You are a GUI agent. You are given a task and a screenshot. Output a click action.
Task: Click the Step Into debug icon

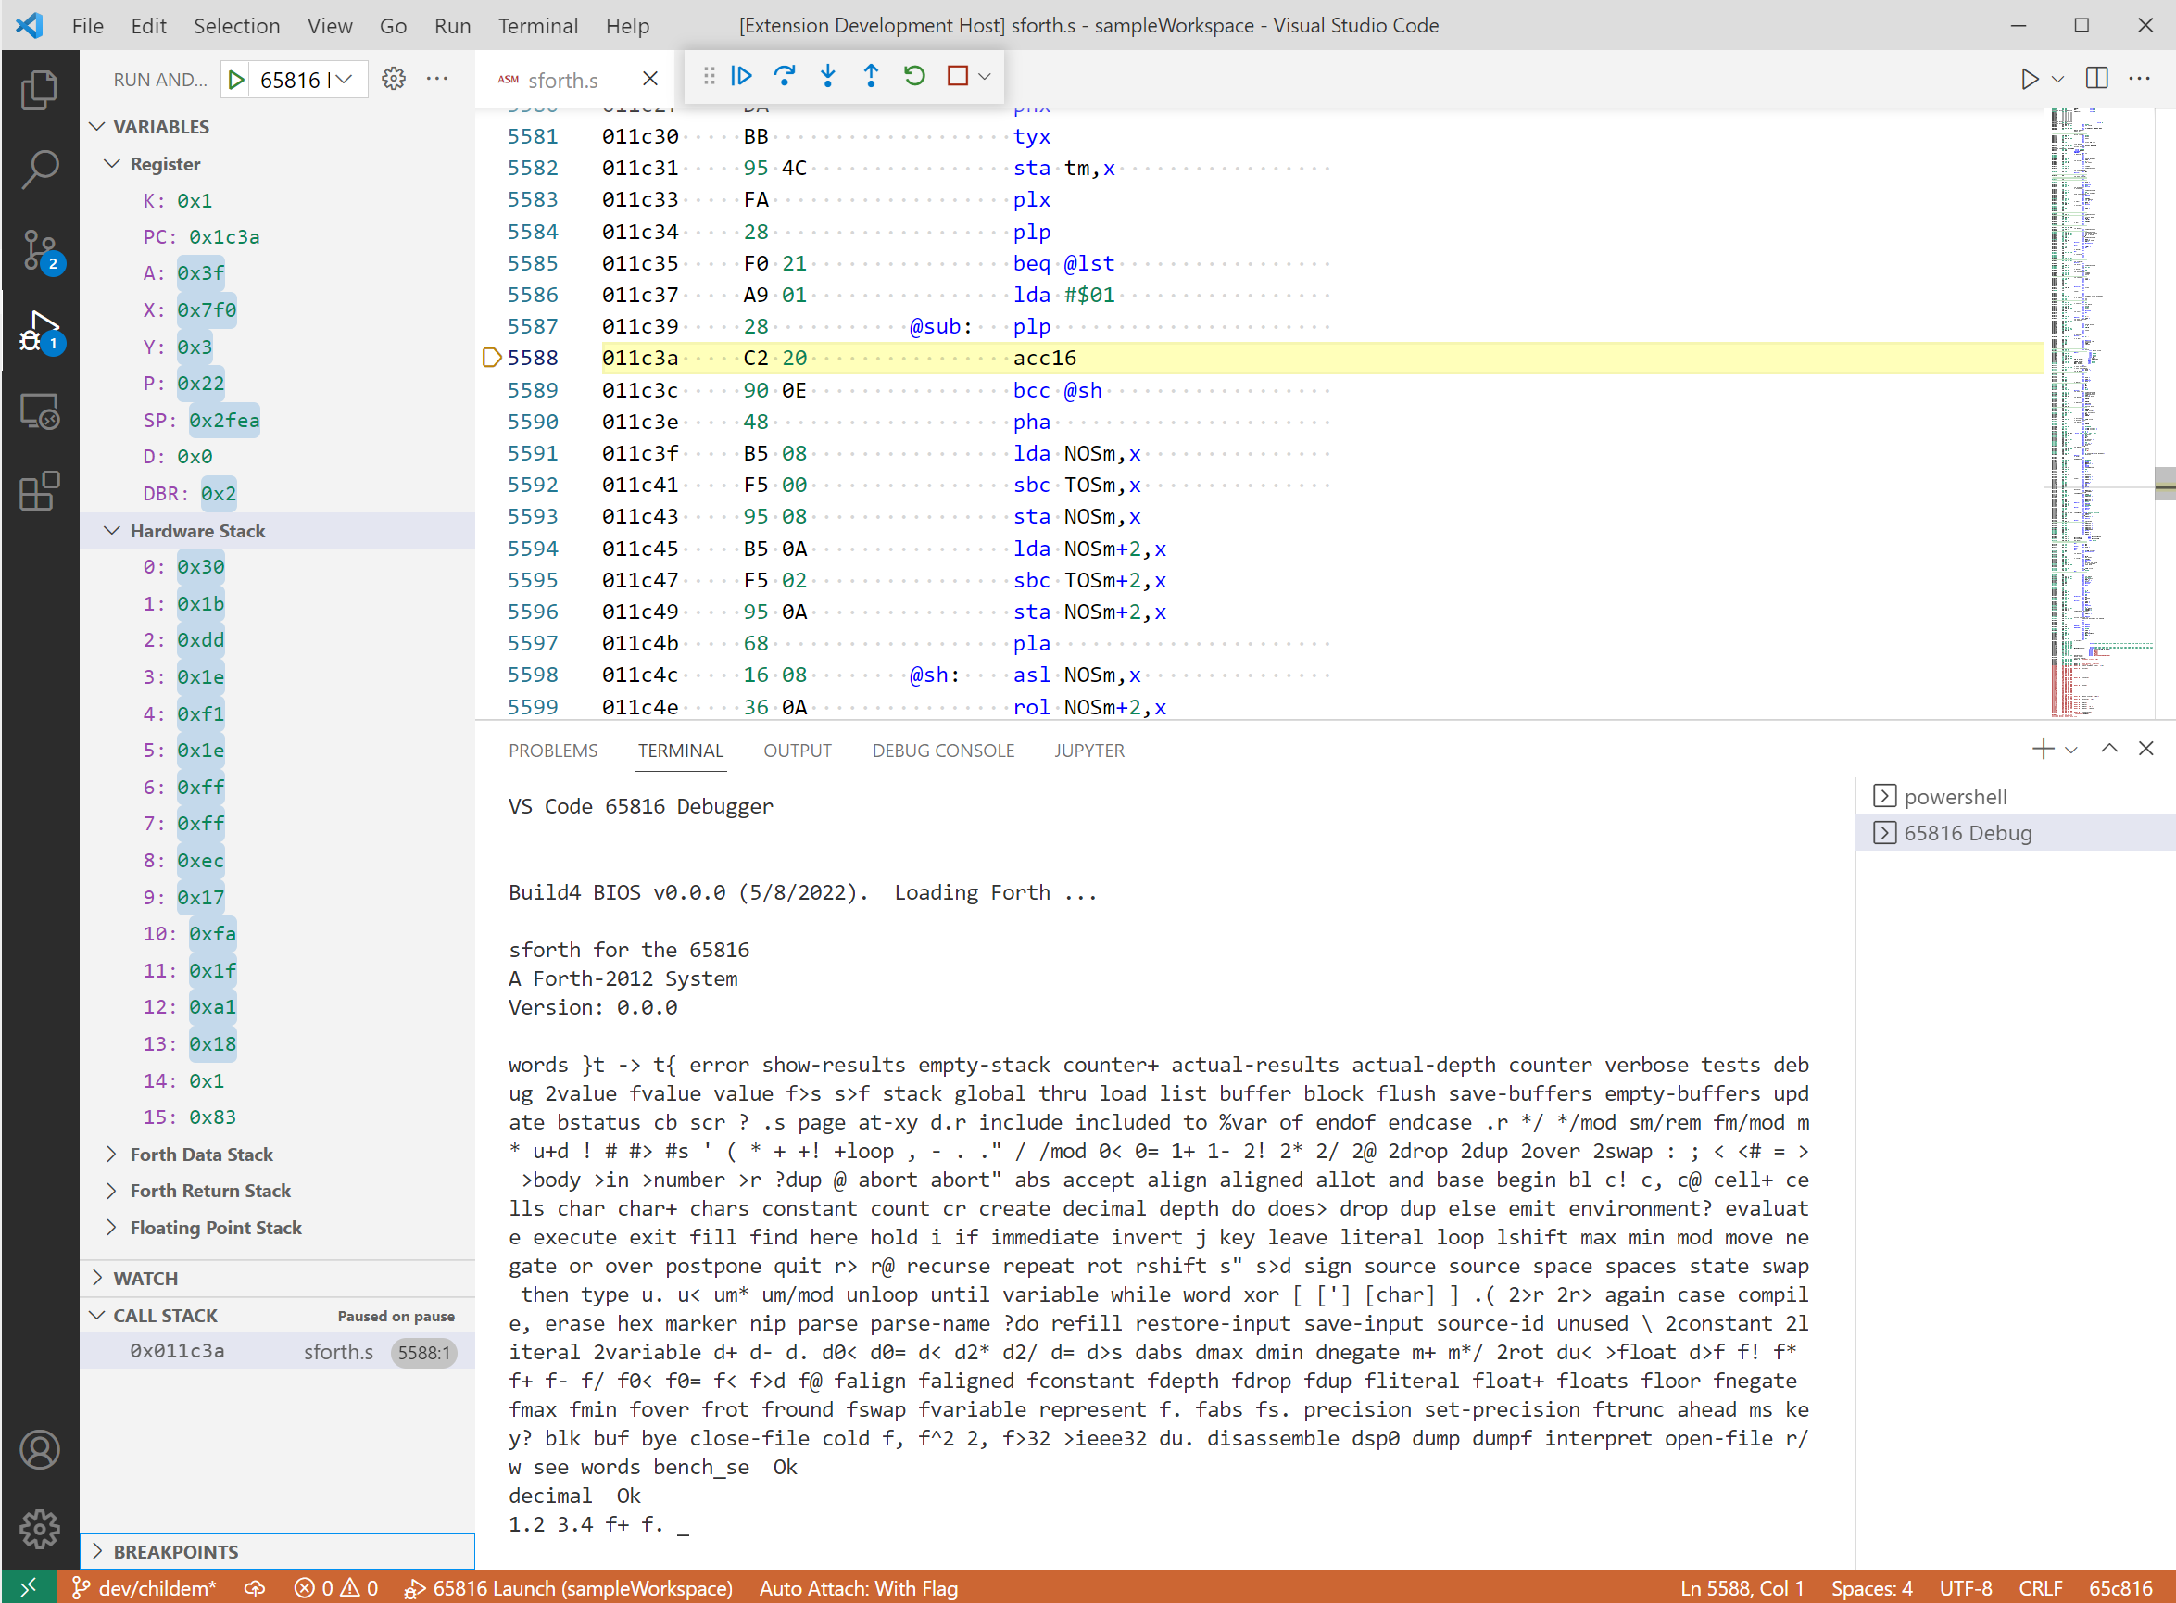click(x=827, y=76)
